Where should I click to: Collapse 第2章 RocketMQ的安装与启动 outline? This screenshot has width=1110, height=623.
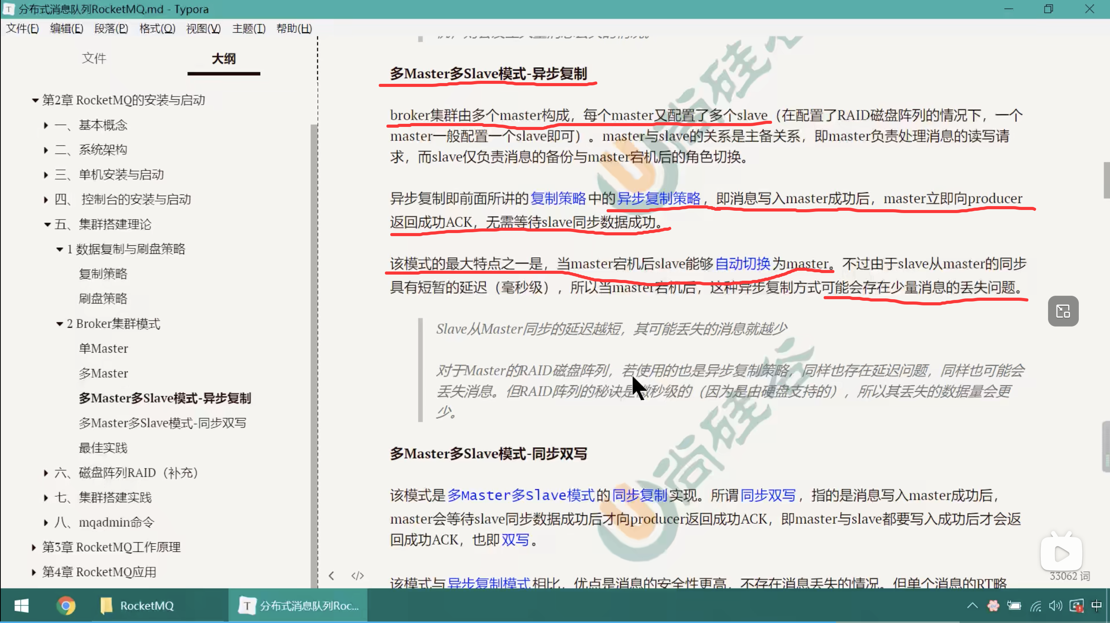[x=35, y=100]
